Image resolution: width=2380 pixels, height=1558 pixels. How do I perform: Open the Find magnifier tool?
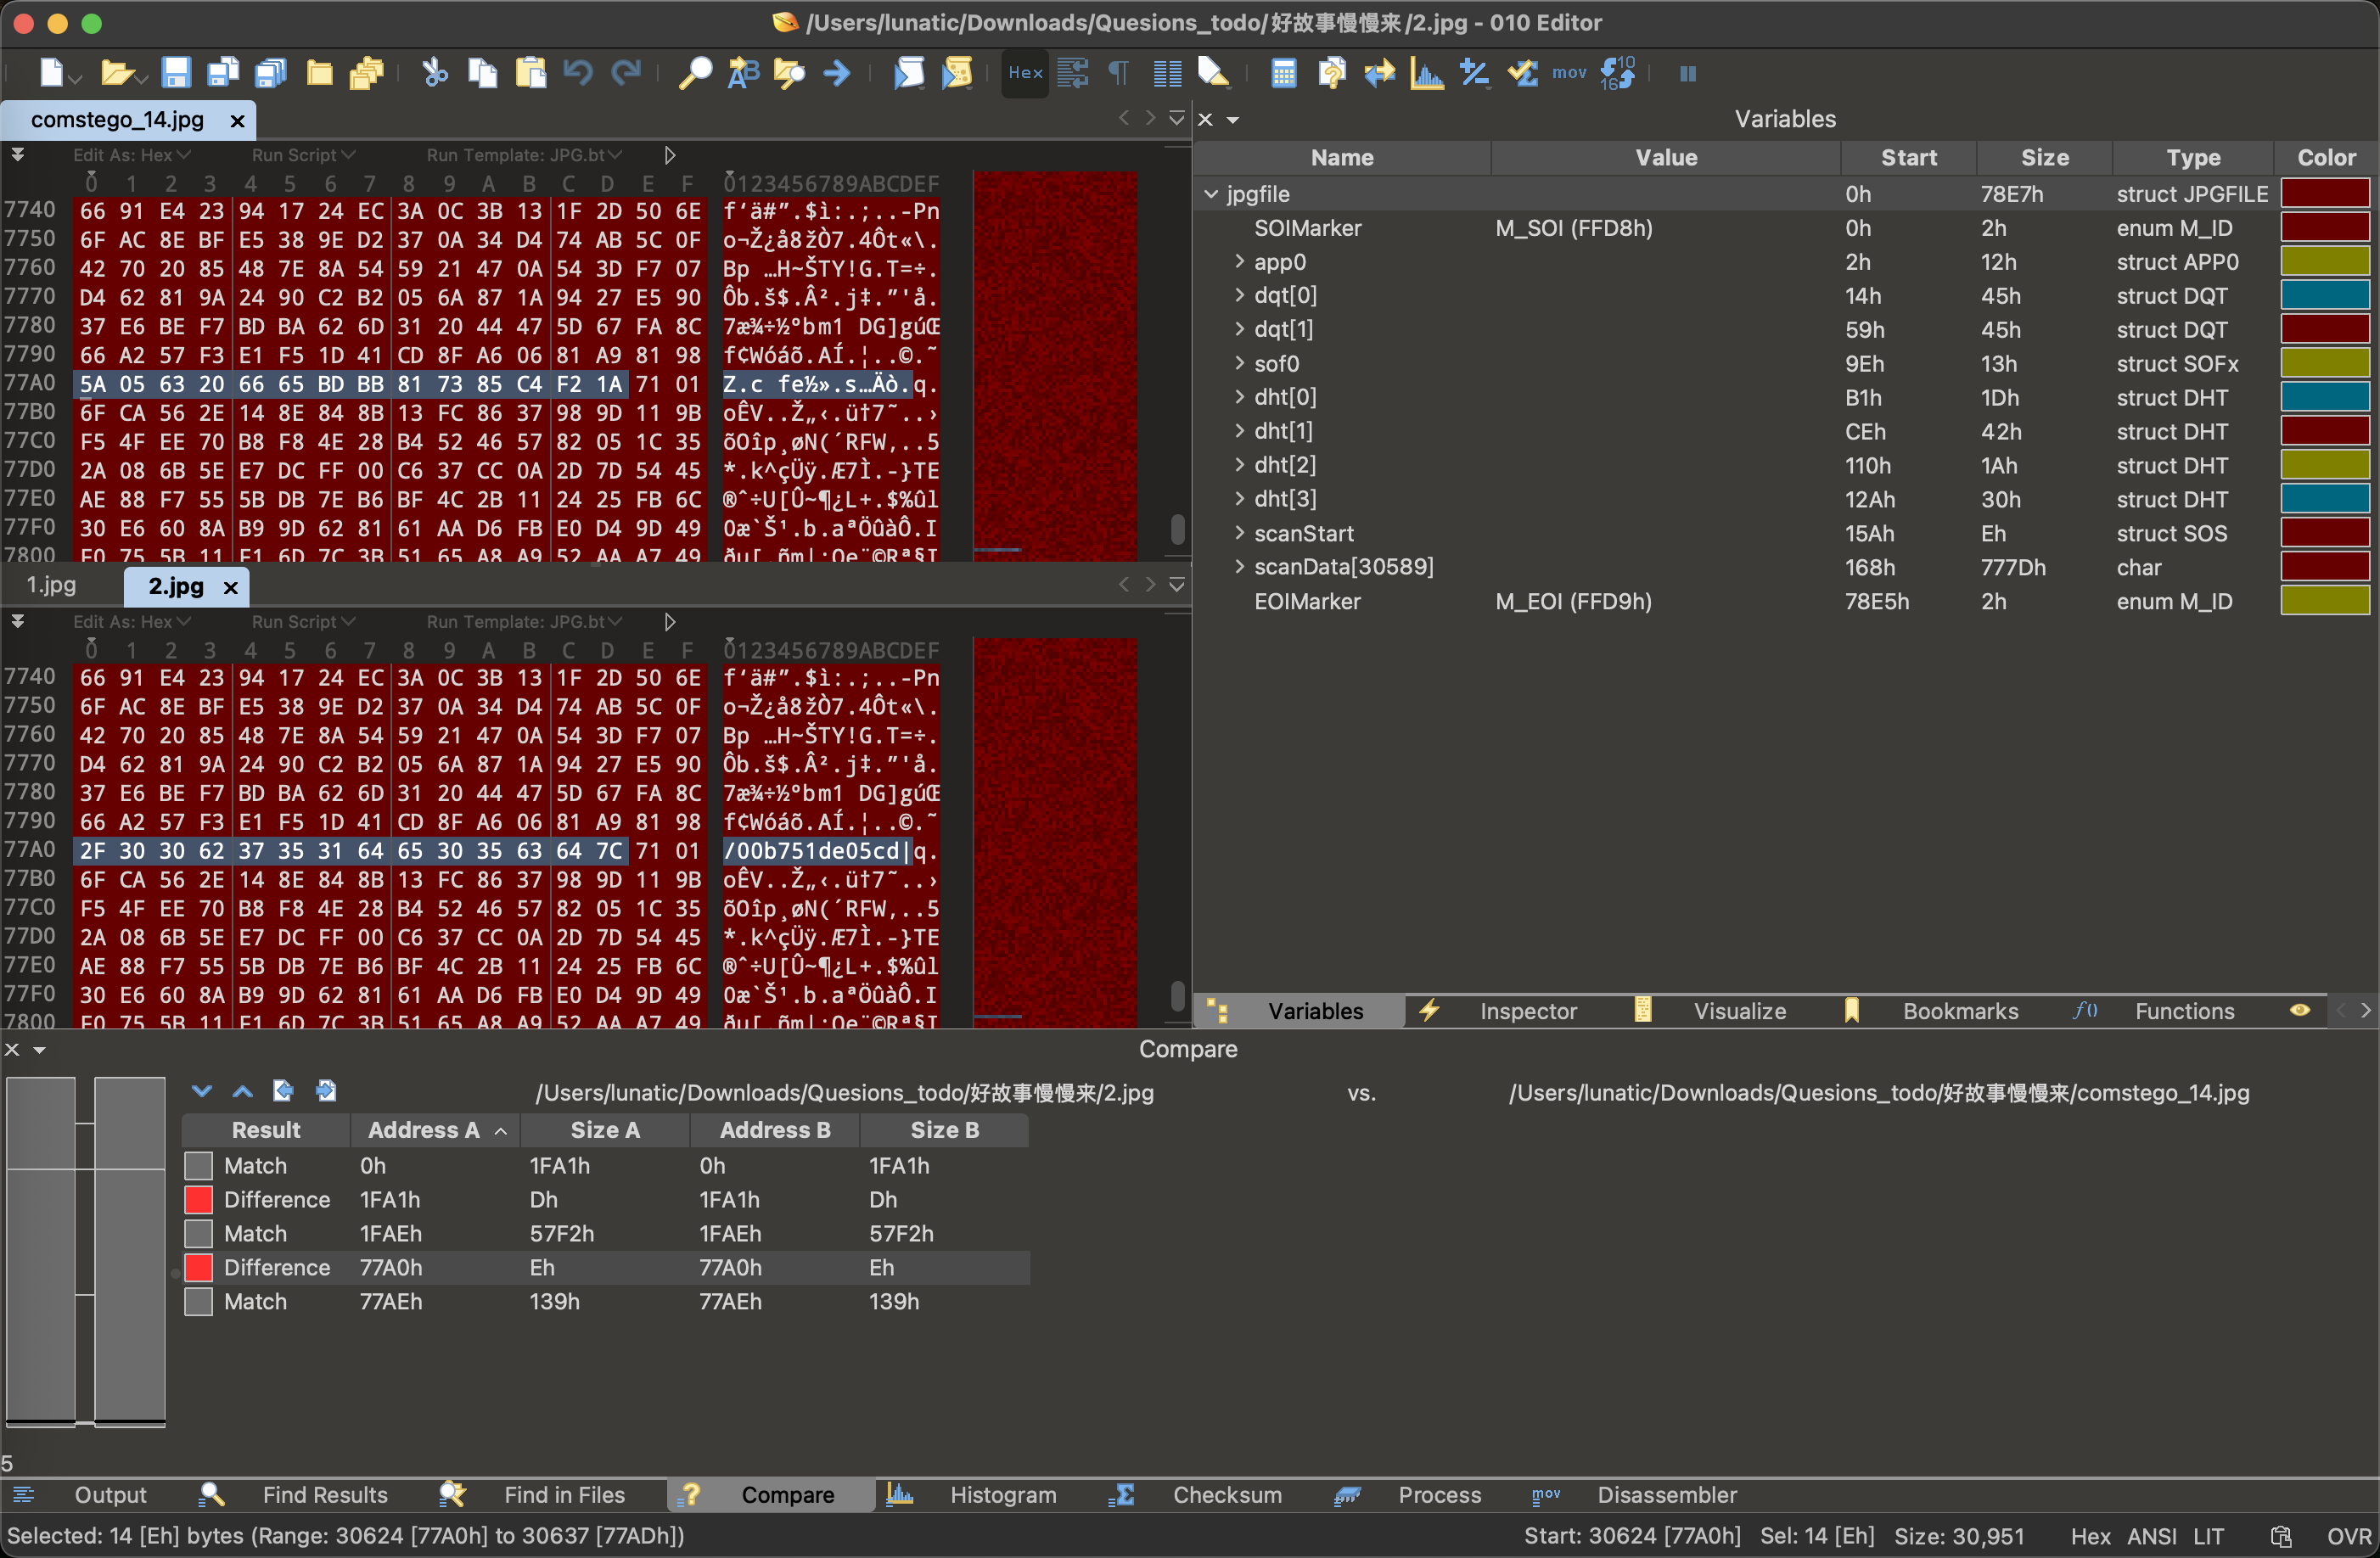(x=695, y=73)
